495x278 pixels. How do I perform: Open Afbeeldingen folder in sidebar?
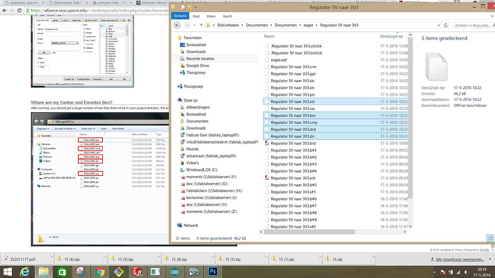pos(198,107)
